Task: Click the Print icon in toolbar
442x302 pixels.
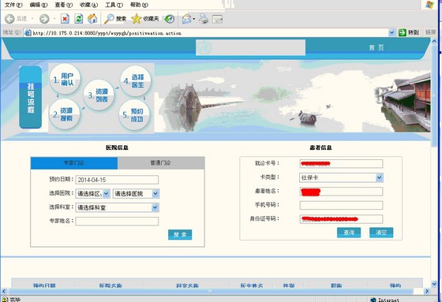Action: point(204,19)
